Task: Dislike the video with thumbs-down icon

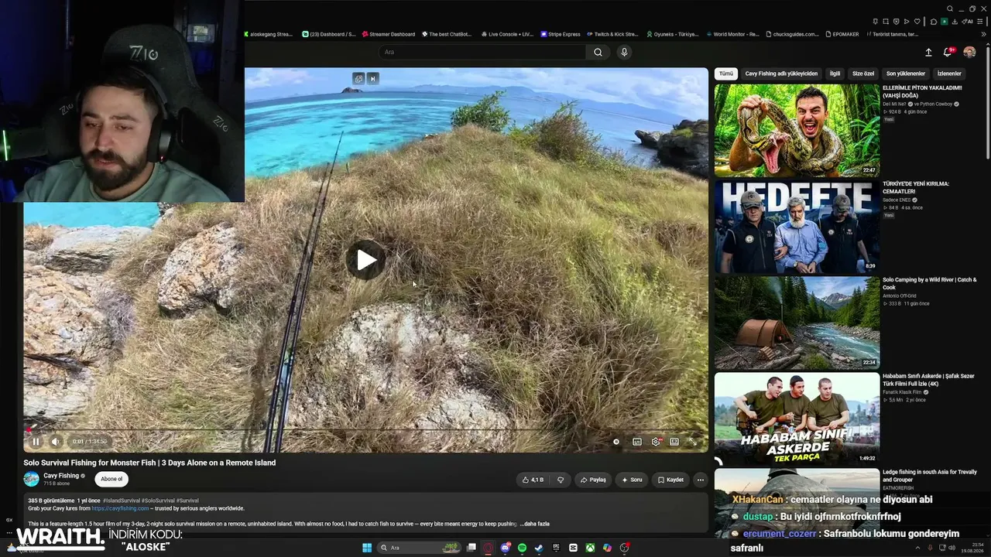Action: 561,480
